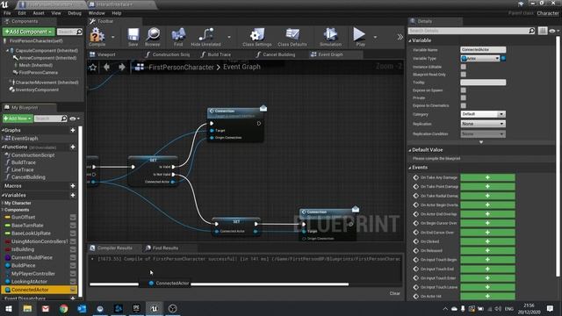Open Compile options dropdown arrow
The height and width of the screenshot is (316, 562).
113,37
